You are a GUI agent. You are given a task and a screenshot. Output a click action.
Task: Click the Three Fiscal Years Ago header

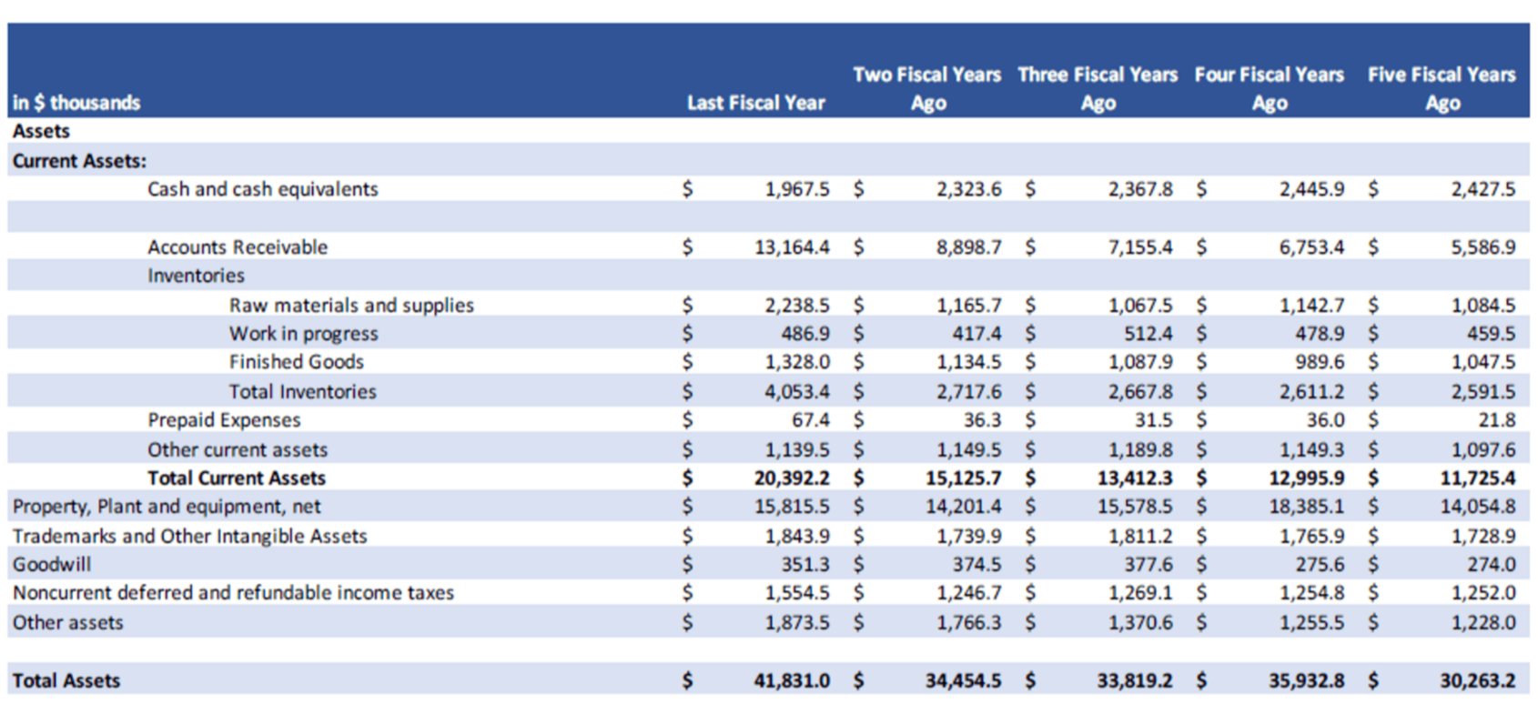click(x=1098, y=88)
